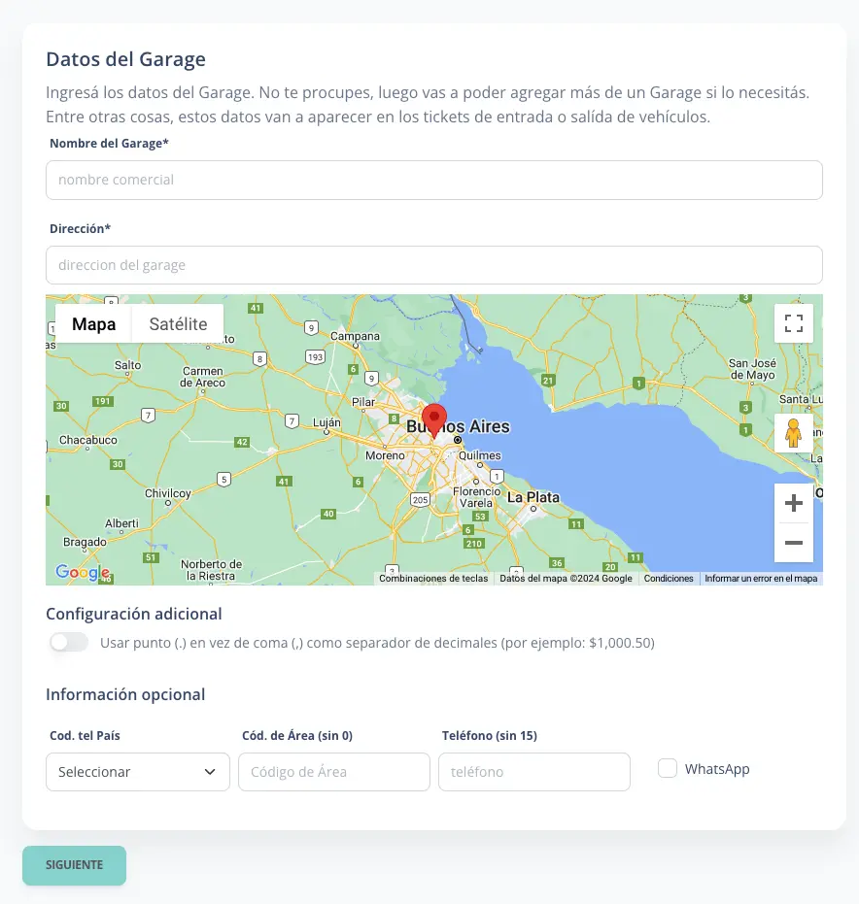The image size is (859, 904).
Task: Click the Google logo on the map
Action: [x=84, y=573]
